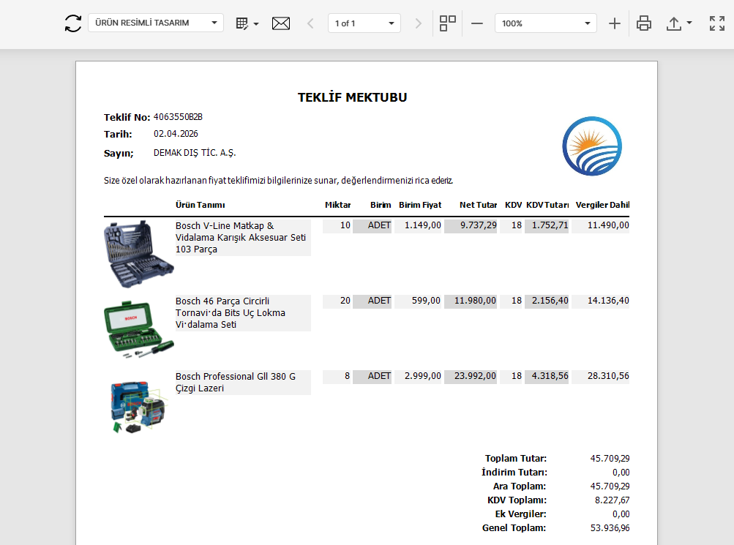734x545 pixels.
Task: Go to the next page arrow
Action: [x=419, y=23]
